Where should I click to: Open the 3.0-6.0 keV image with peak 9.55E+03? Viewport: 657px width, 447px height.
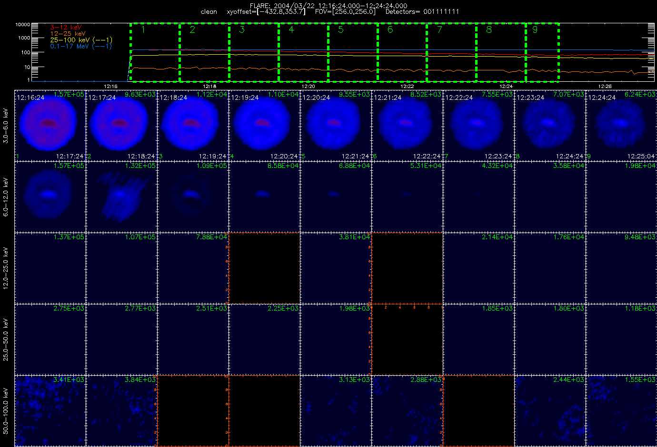336,125
